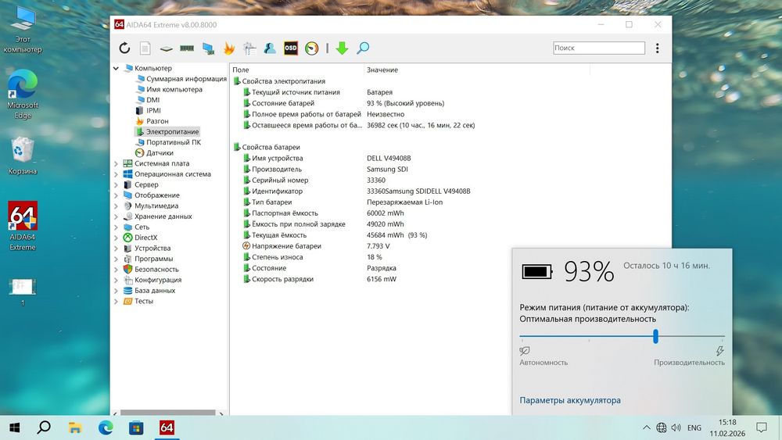
Task: Click the Автономность leaf icon
Action: coord(525,351)
